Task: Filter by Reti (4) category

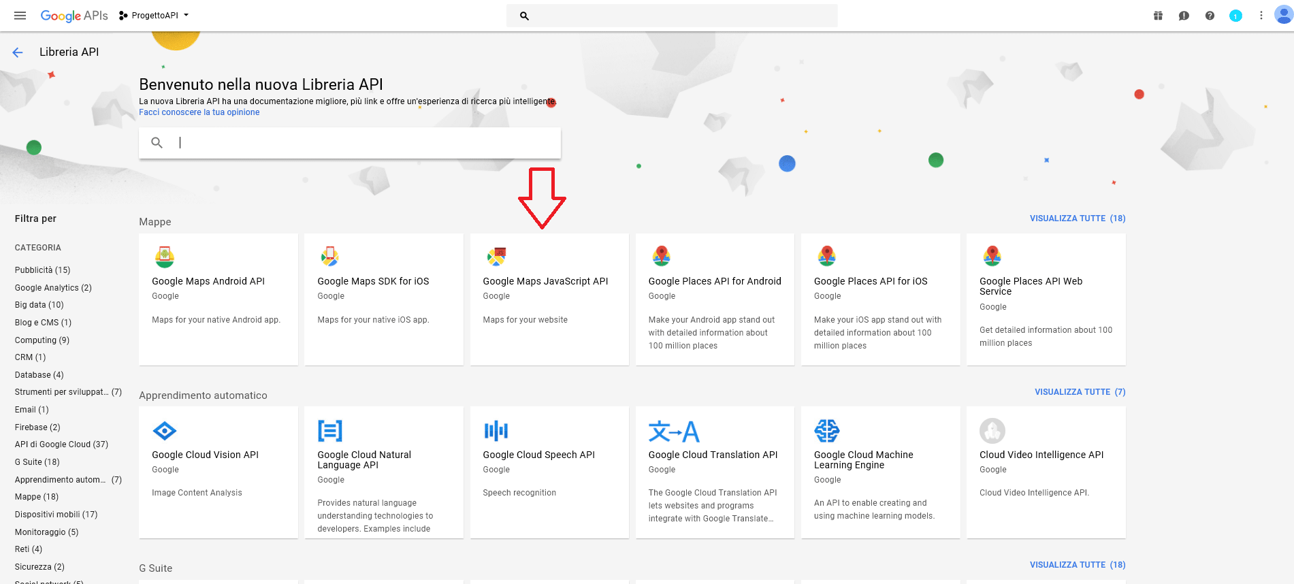Action: (x=28, y=549)
